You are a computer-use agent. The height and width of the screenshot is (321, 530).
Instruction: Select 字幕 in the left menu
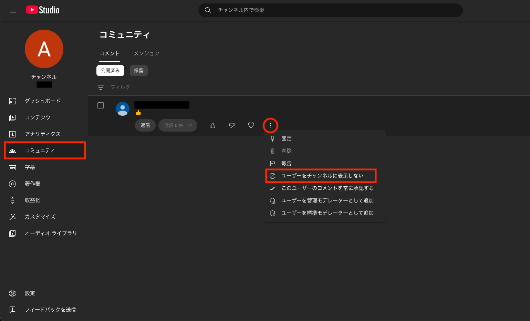click(x=30, y=167)
